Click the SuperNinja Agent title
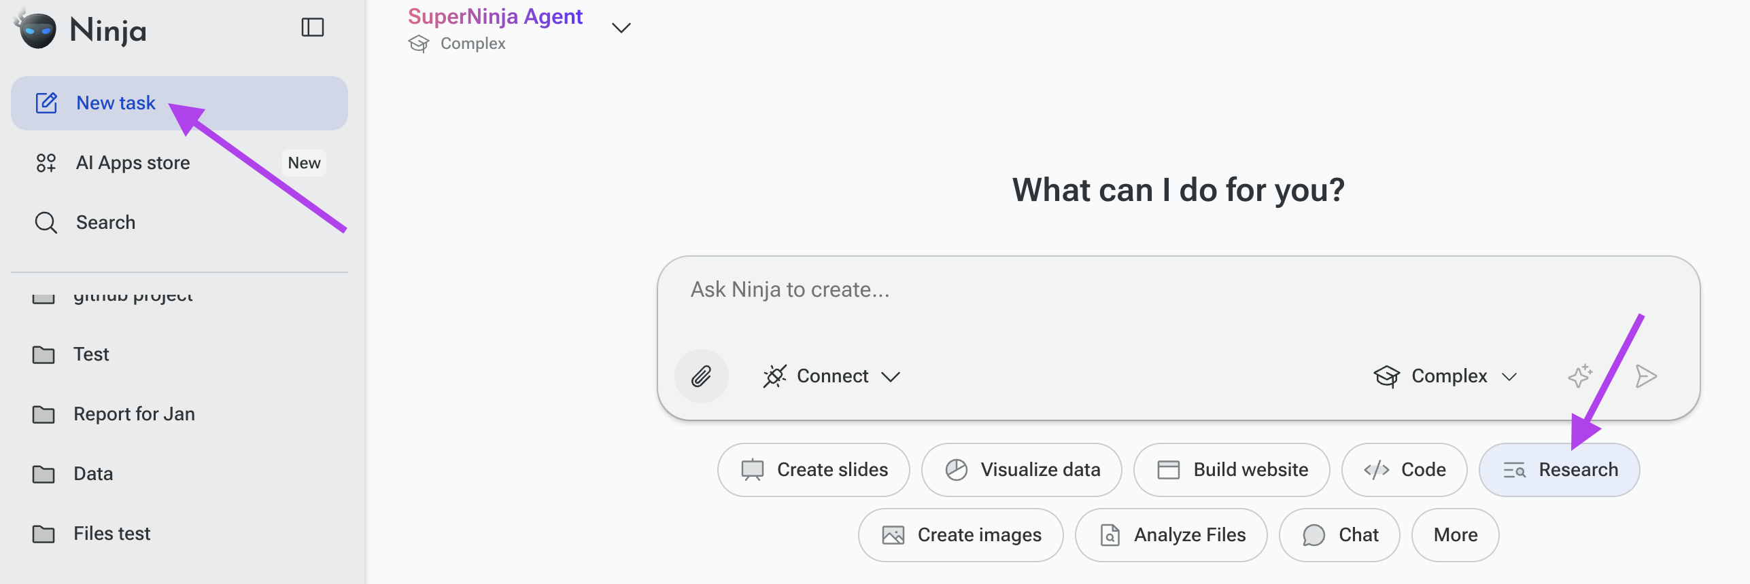1750x584 pixels. point(495,16)
